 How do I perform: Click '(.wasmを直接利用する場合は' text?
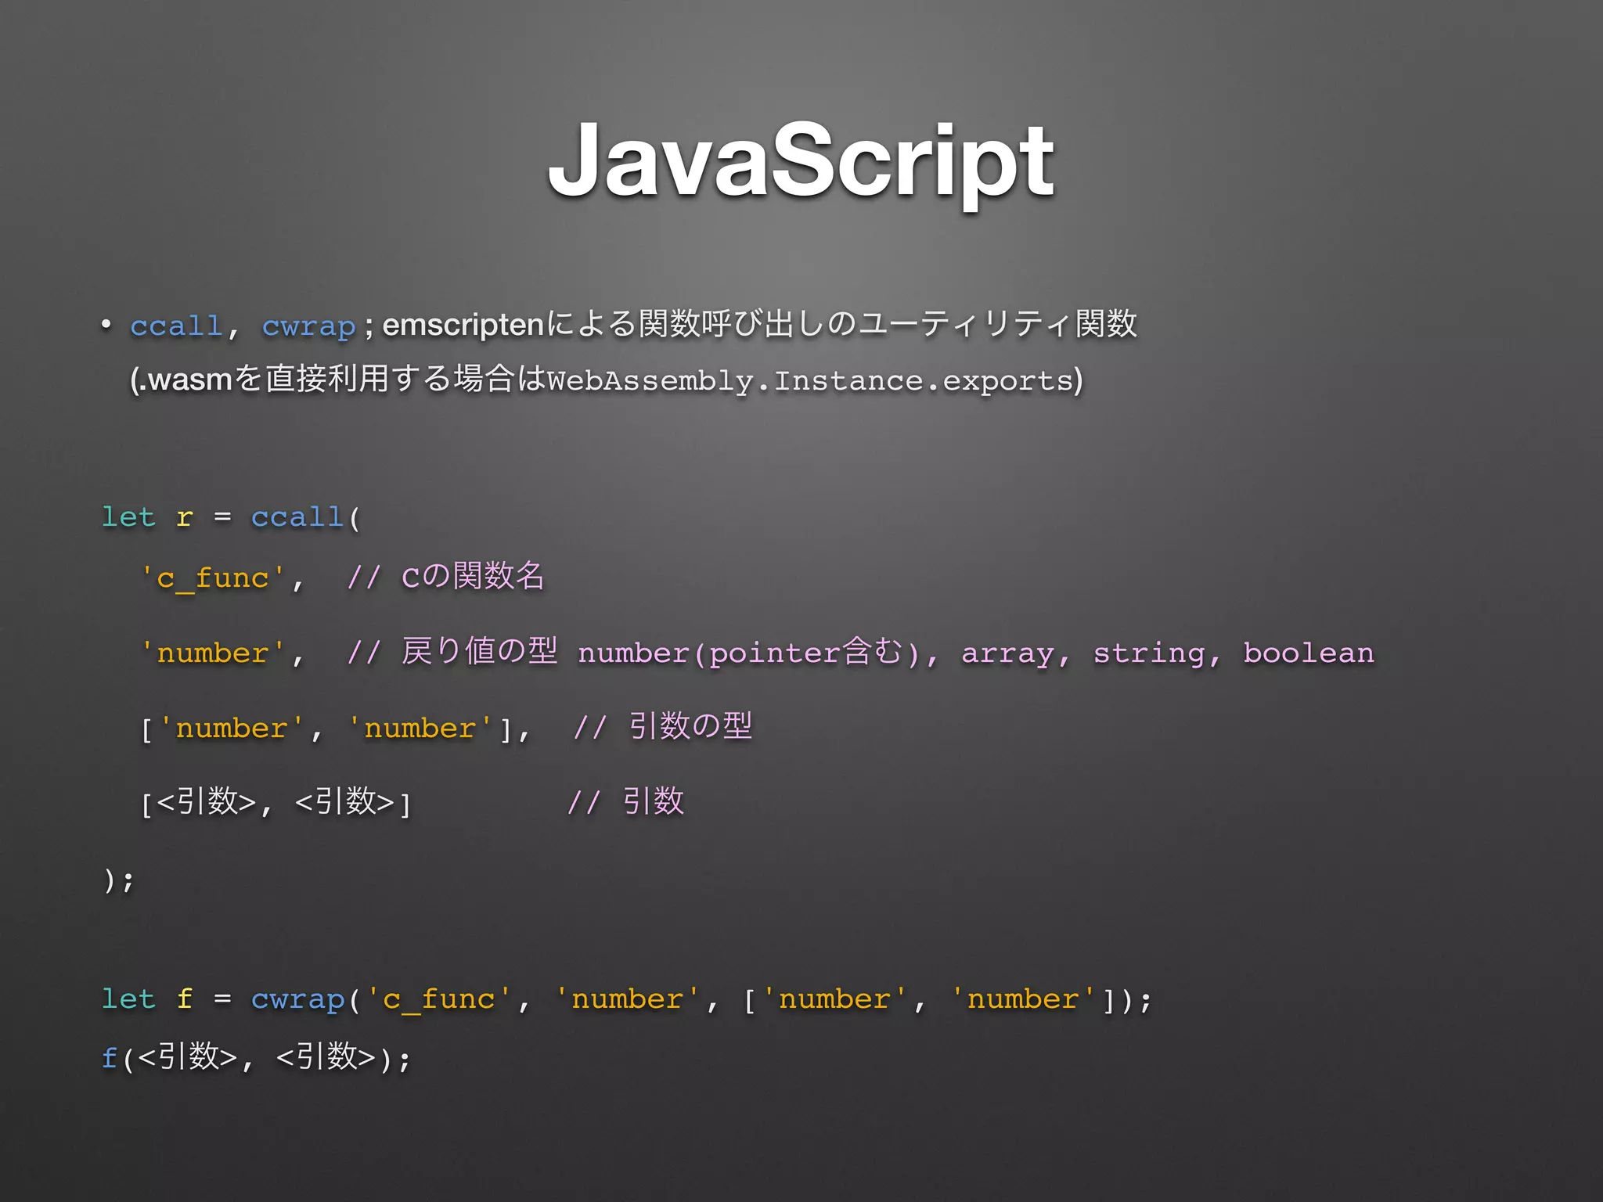click(x=337, y=380)
